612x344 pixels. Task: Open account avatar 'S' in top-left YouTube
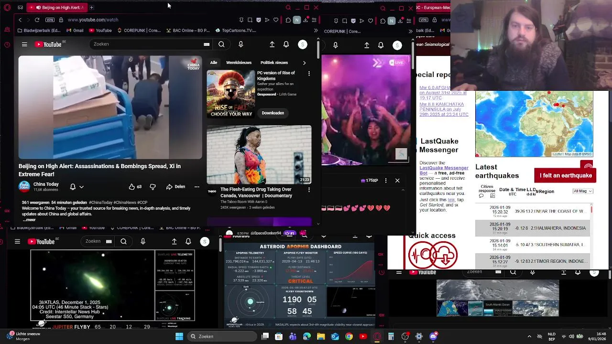click(302, 44)
